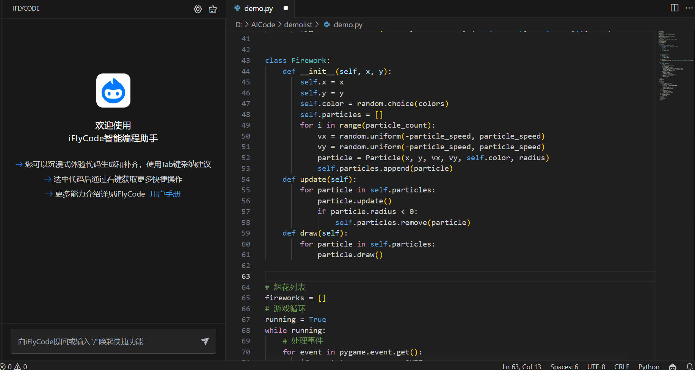Click the clear chat broom icon
The image size is (695, 370).
click(x=213, y=9)
